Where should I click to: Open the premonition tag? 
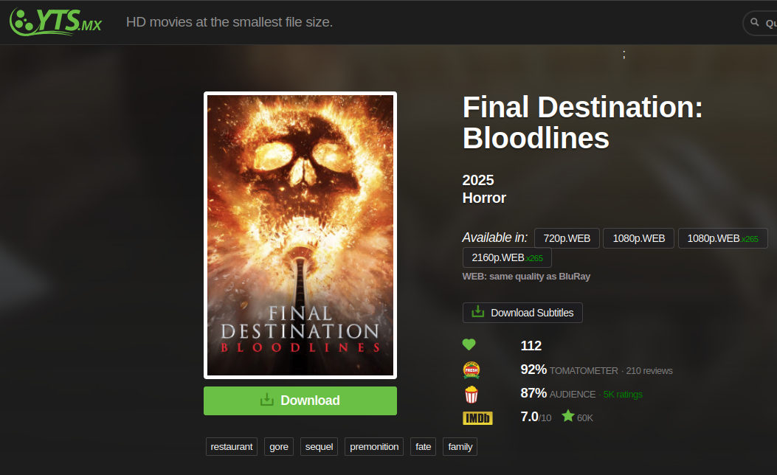[374, 447]
